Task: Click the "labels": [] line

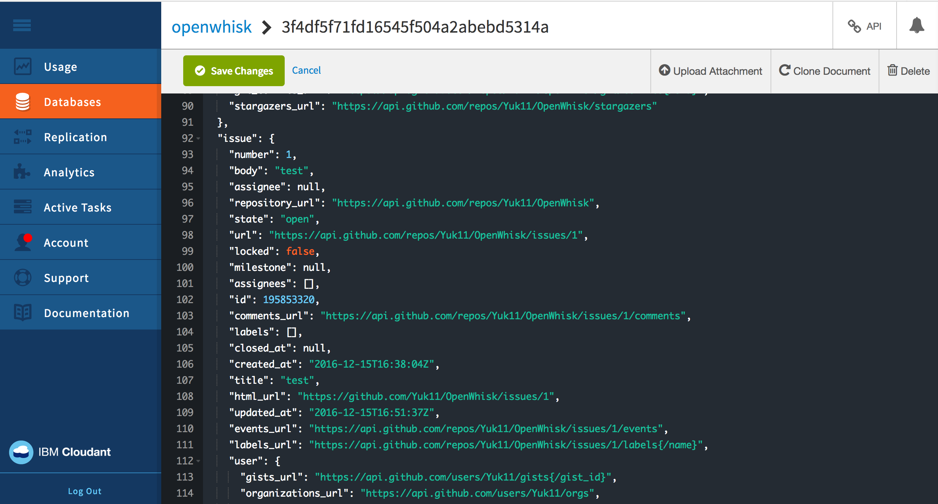Action: pos(265,332)
